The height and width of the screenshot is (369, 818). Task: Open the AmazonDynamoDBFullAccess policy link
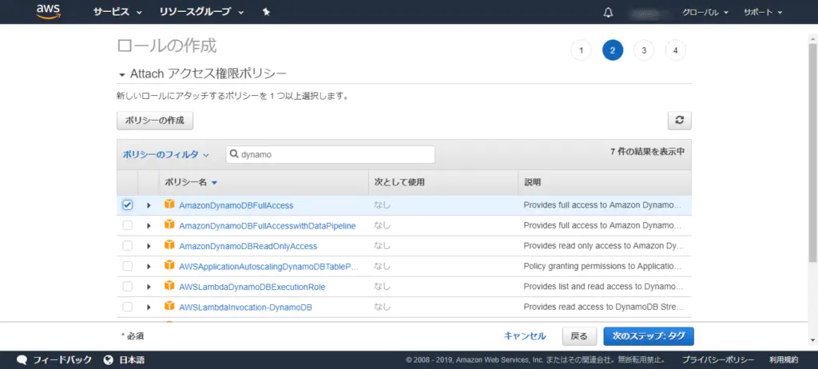coord(236,205)
